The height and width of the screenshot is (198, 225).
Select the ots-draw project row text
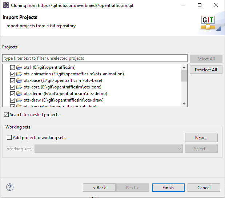[63, 100]
